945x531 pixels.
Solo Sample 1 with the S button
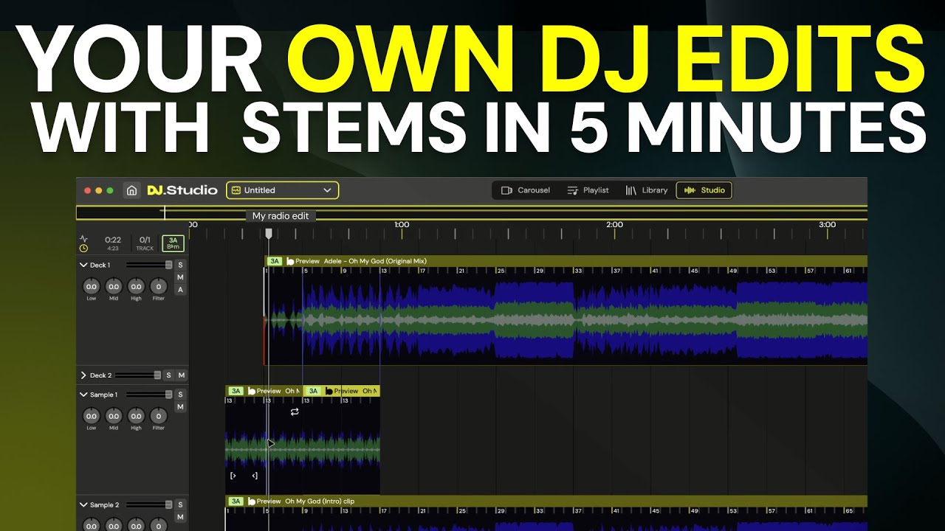tap(180, 395)
